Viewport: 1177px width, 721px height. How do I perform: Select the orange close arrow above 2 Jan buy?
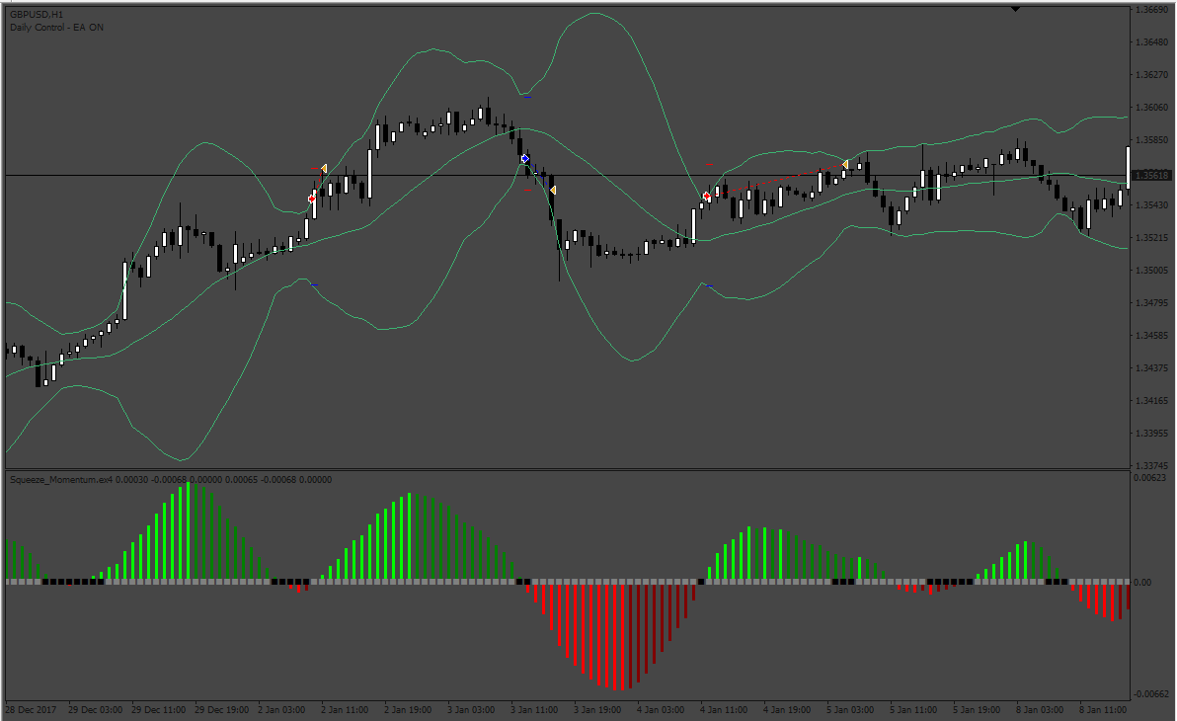324,168
